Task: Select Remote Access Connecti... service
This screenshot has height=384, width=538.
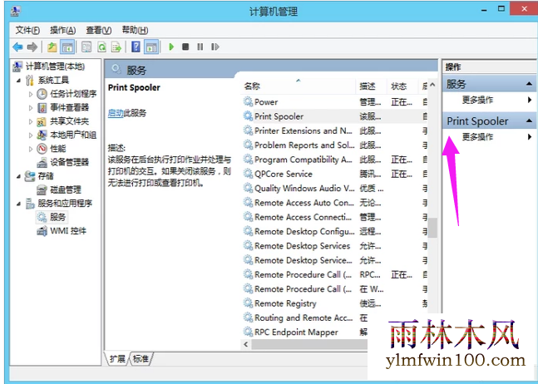Action: click(x=333, y=217)
